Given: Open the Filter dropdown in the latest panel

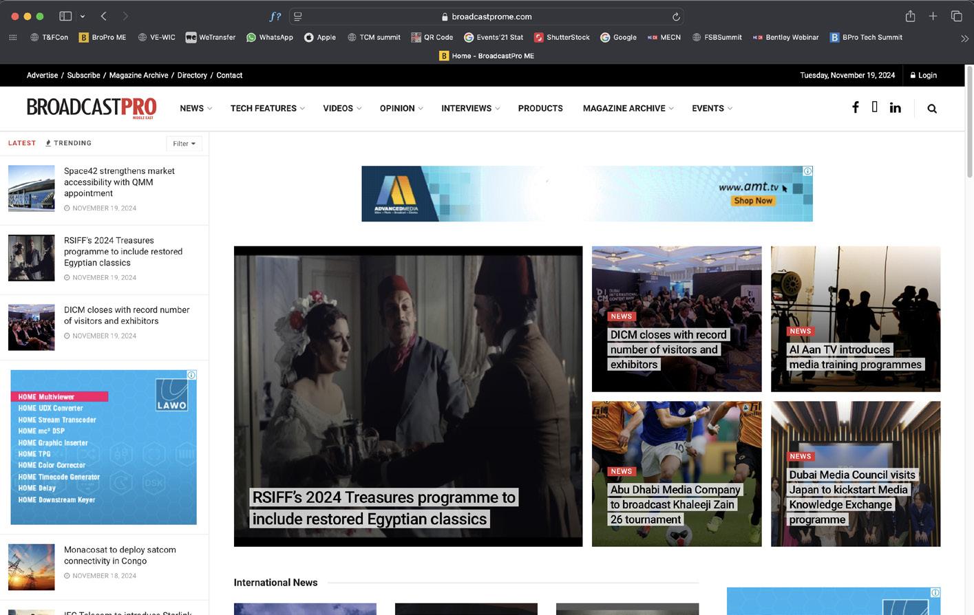Looking at the screenshot, I should point(184,143).
